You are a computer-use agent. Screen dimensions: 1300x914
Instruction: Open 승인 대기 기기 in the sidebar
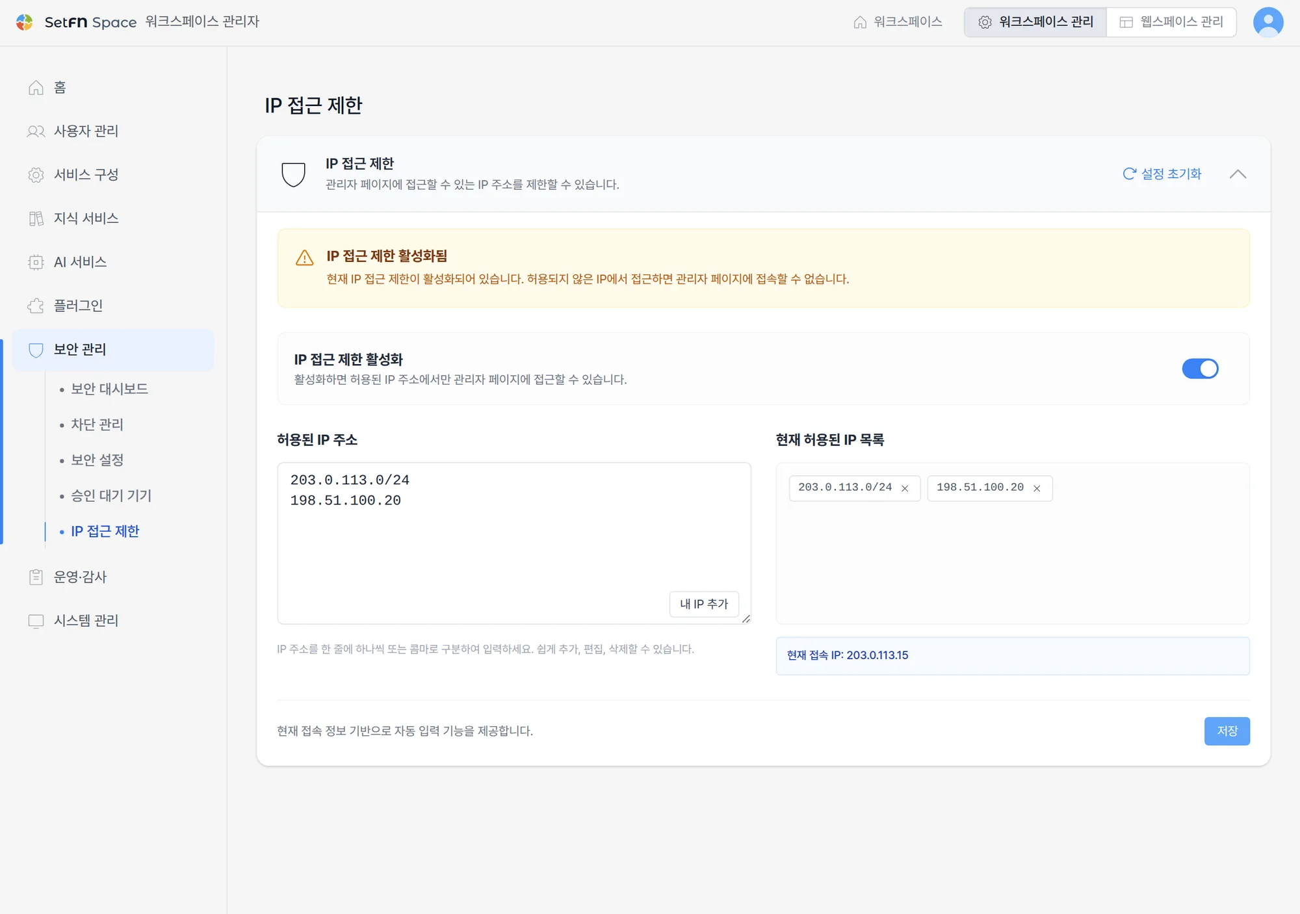(x=111, y=496)
